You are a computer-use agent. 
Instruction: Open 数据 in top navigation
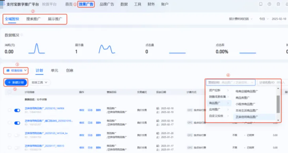click(x=124, y=4)
